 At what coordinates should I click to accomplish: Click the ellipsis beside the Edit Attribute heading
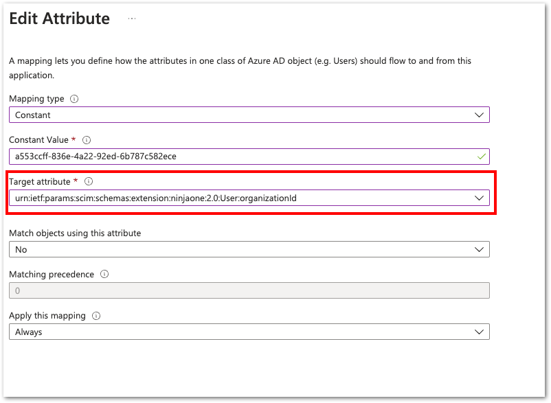pos(131,17)
